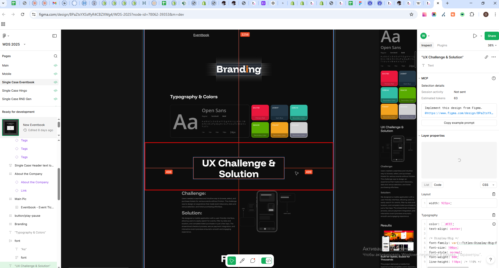Click the Eventbook link on the canvas
The height and width of the screenshot is (268, 499).
click(x=201, y=35)
